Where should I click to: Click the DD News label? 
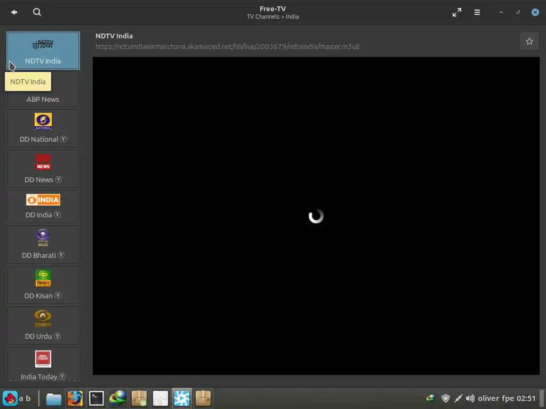pos(38,180)
